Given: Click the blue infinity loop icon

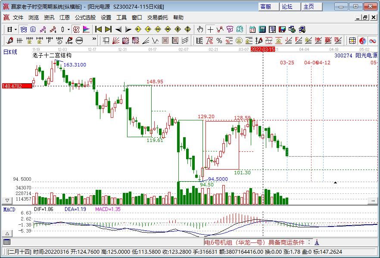Looking at the screenshot, I should (373, 41).
